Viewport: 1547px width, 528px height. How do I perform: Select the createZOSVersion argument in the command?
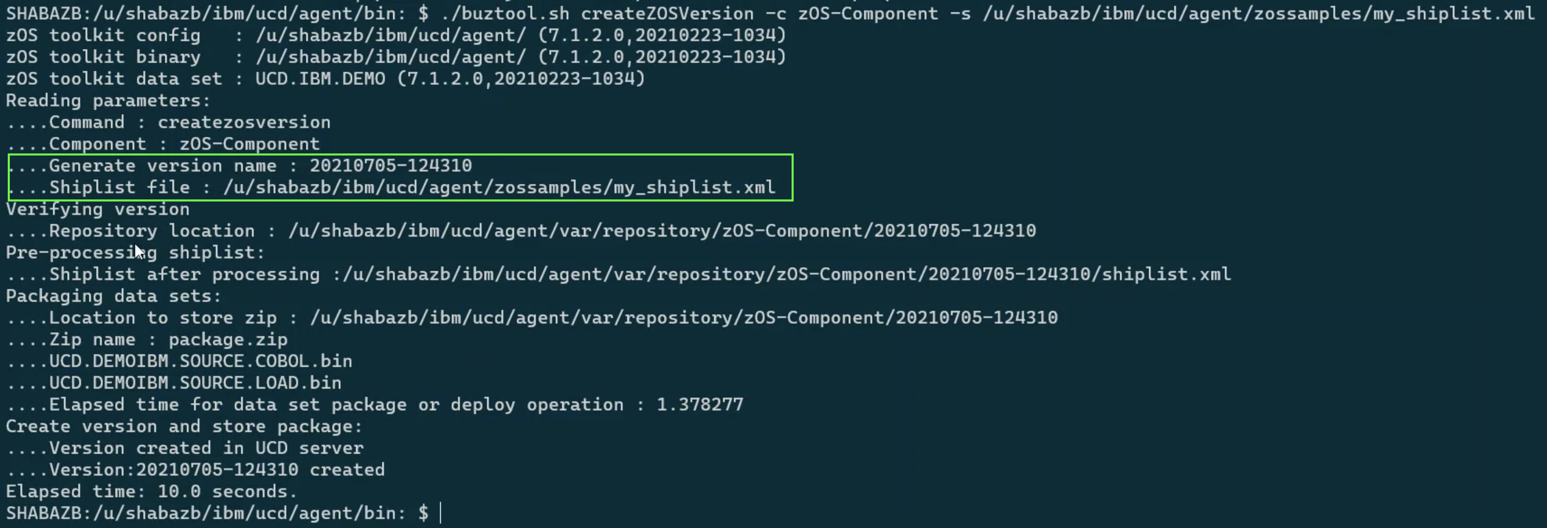point(667,13)
